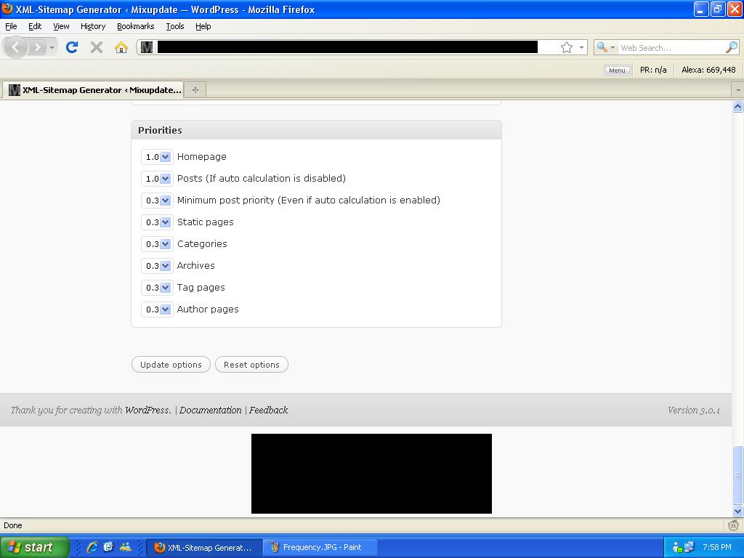This screenshot has height=558, width=744.
Task: Switch to Frequency.JPG - Paint taskbar window
Action: click(322, 547)
